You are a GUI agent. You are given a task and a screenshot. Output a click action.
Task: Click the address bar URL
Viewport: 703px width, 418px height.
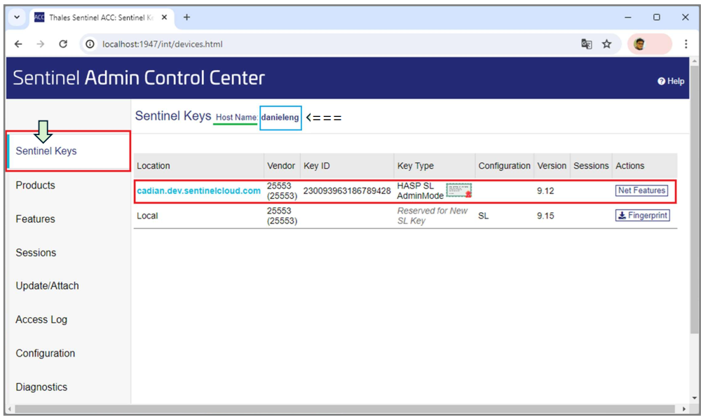pos(163,44)
